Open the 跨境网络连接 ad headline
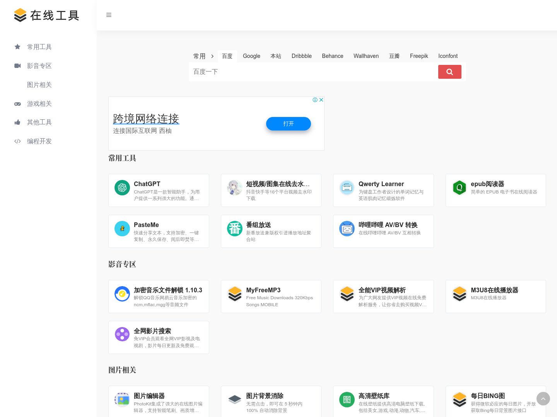 pyautogui.click(x=146, y=119)
